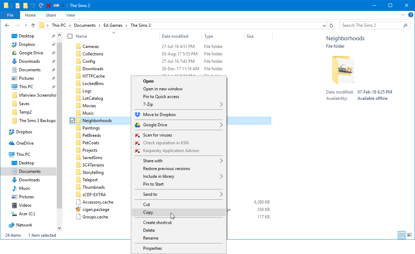Expand Include in library submenu

179,176
